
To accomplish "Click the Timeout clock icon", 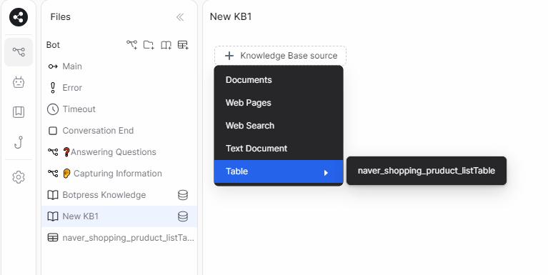I will pos(53,109).
